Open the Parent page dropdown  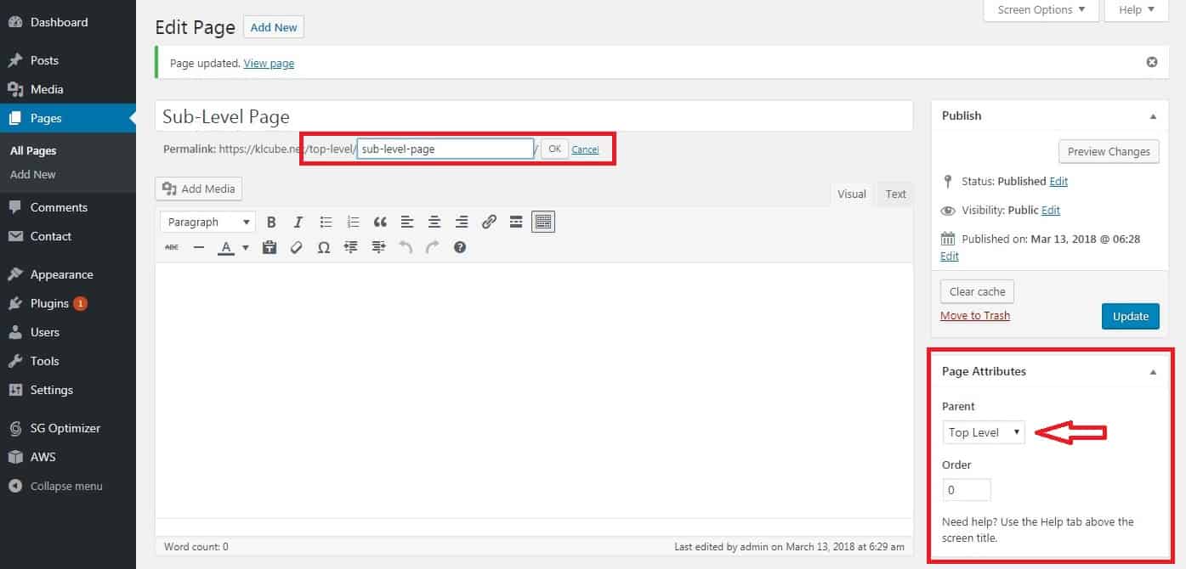984,431
